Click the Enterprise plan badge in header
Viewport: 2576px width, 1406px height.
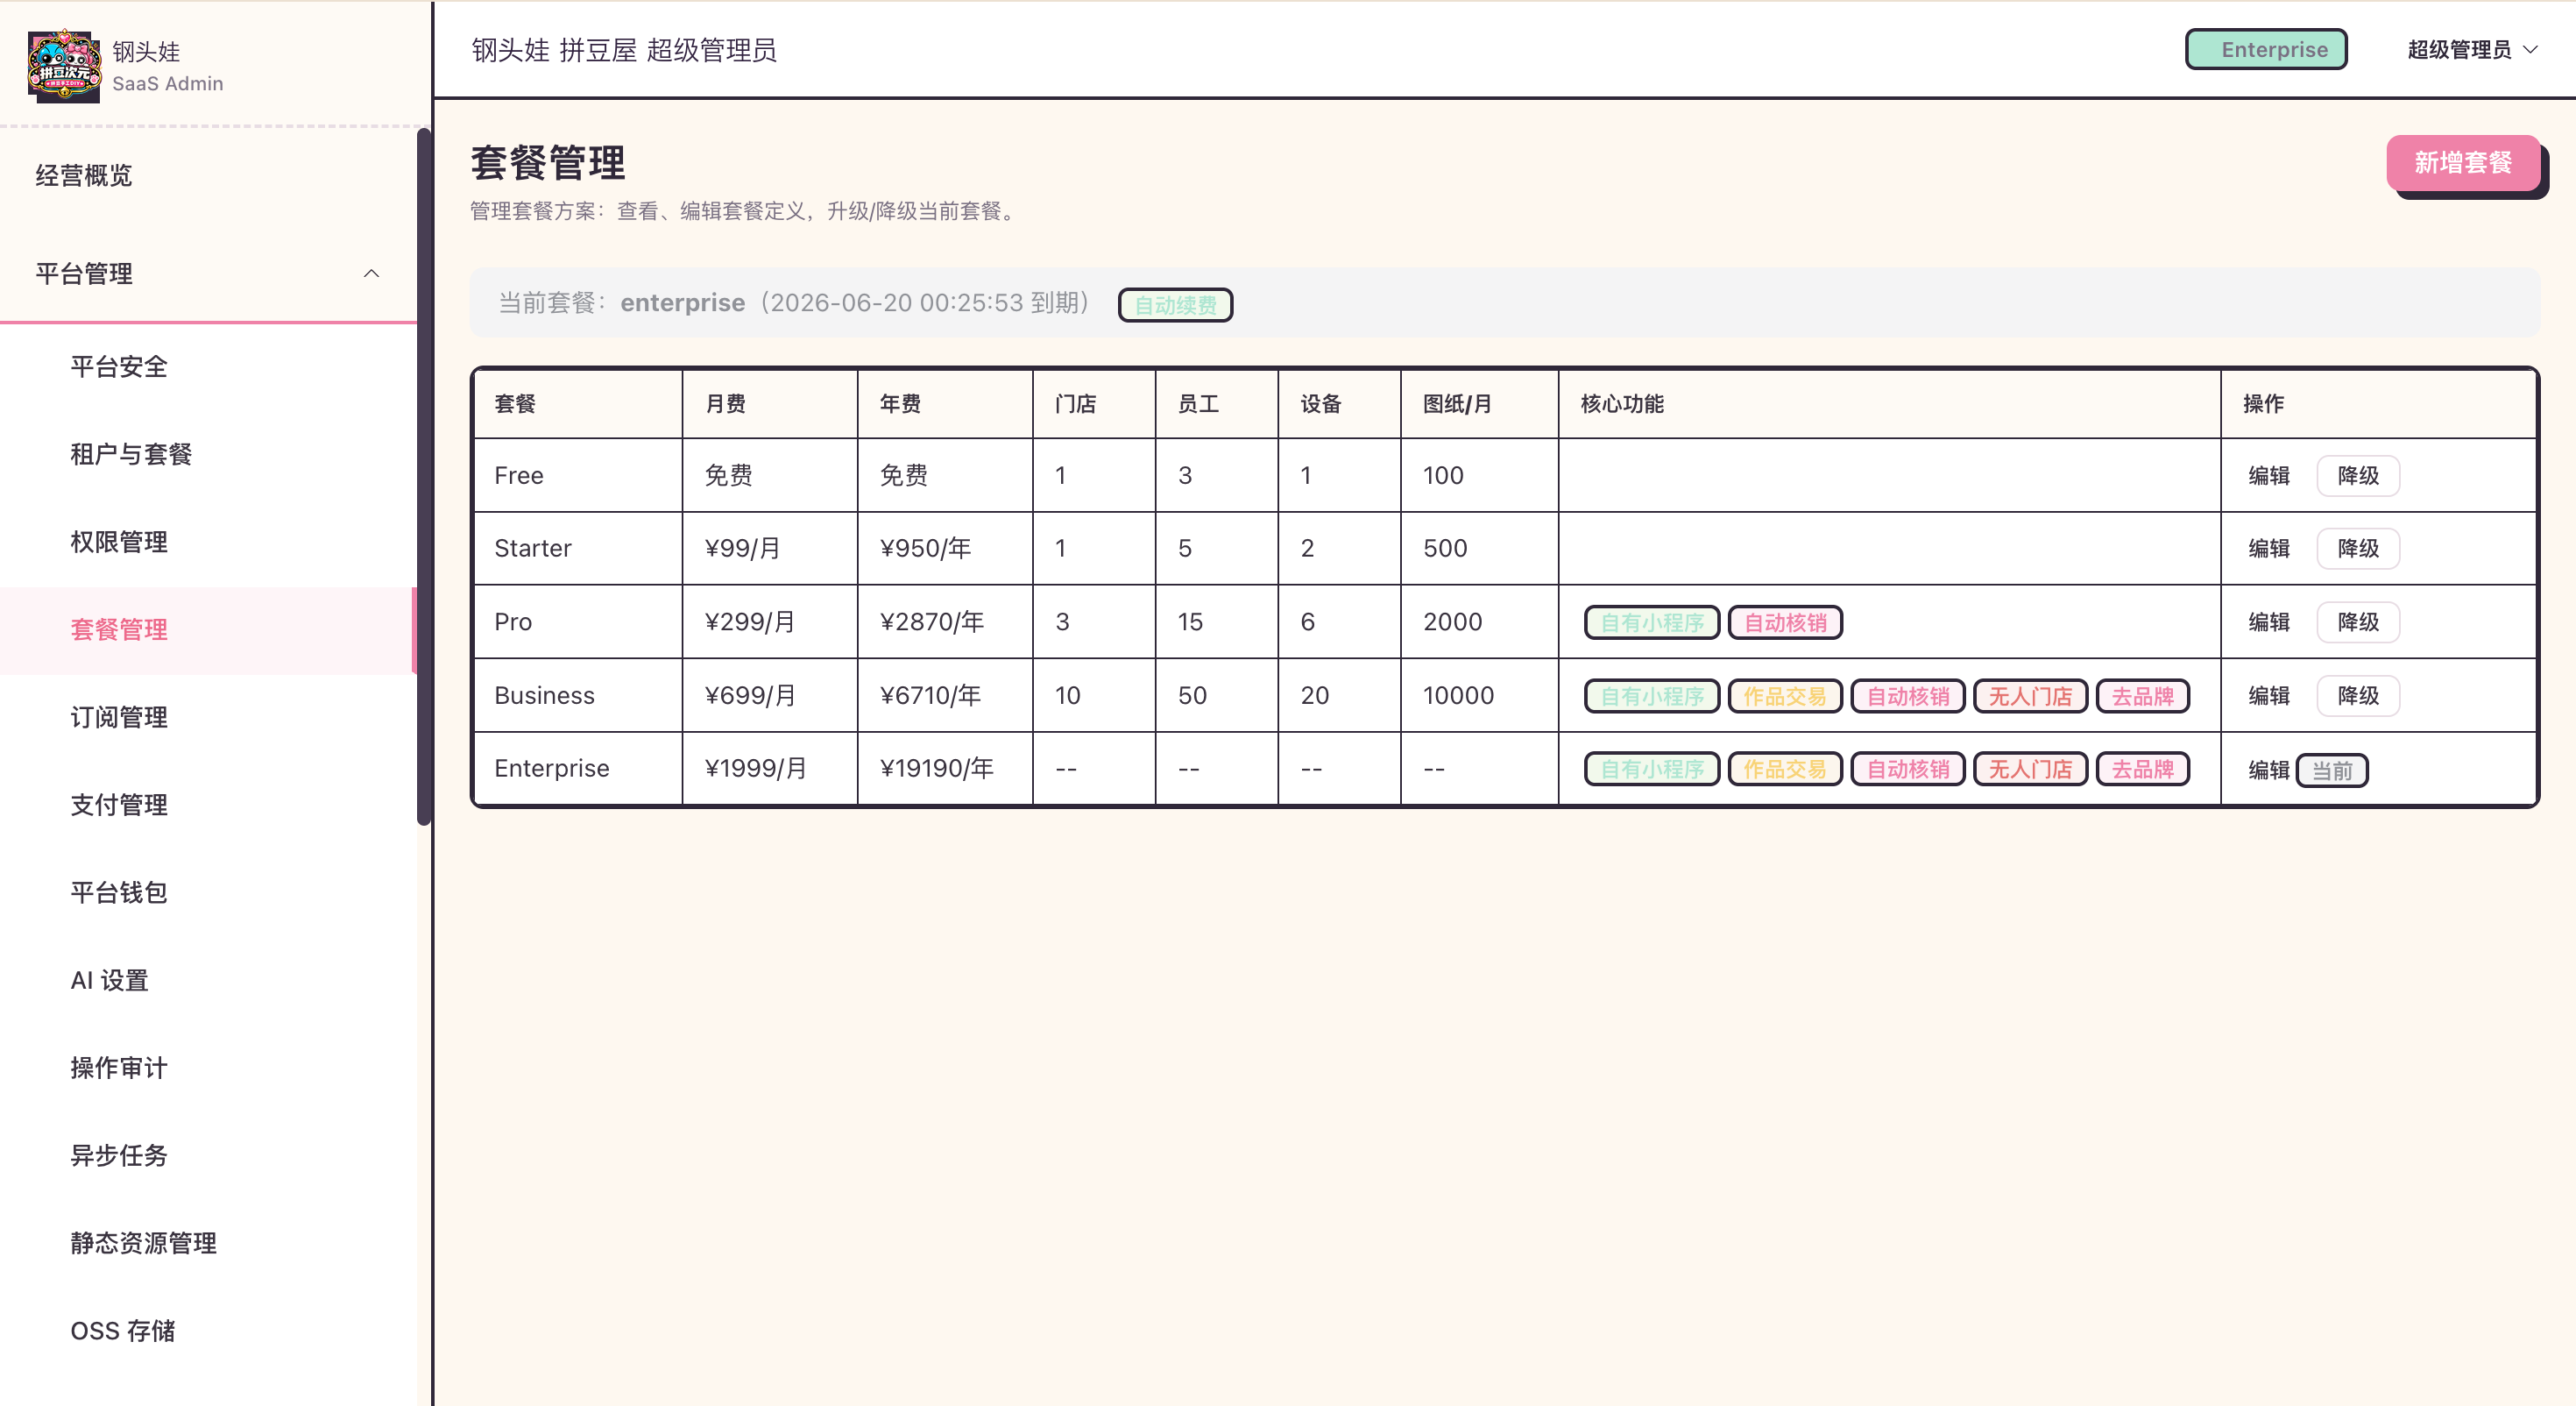click(2266, 49)
